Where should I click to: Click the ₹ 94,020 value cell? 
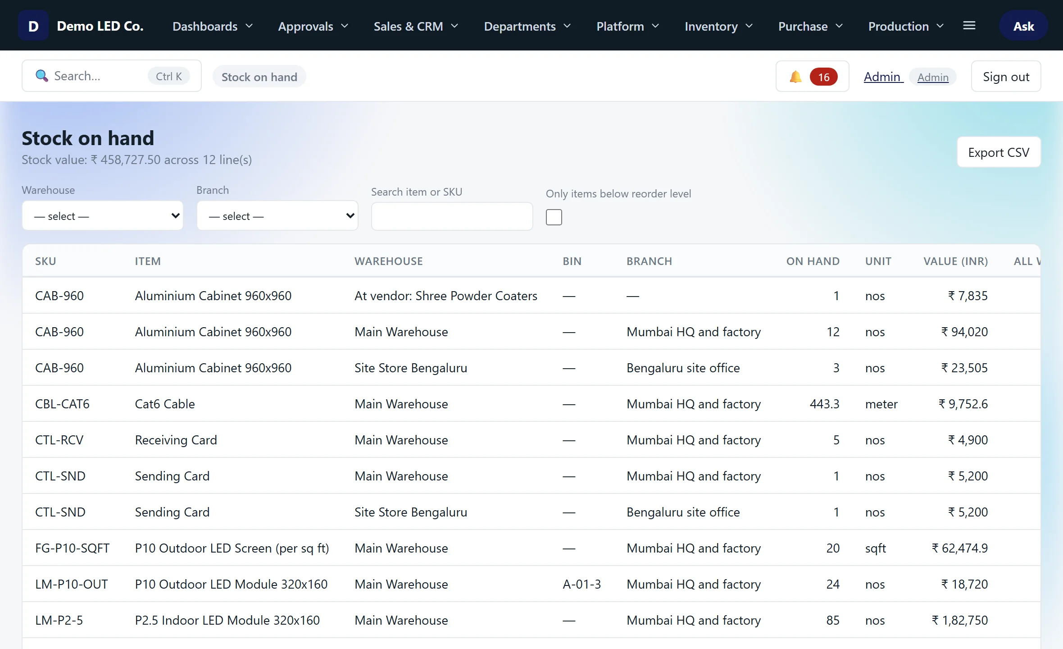[x=964, y=332]
